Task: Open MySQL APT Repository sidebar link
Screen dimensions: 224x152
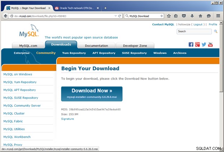Action: click(20, 90)
